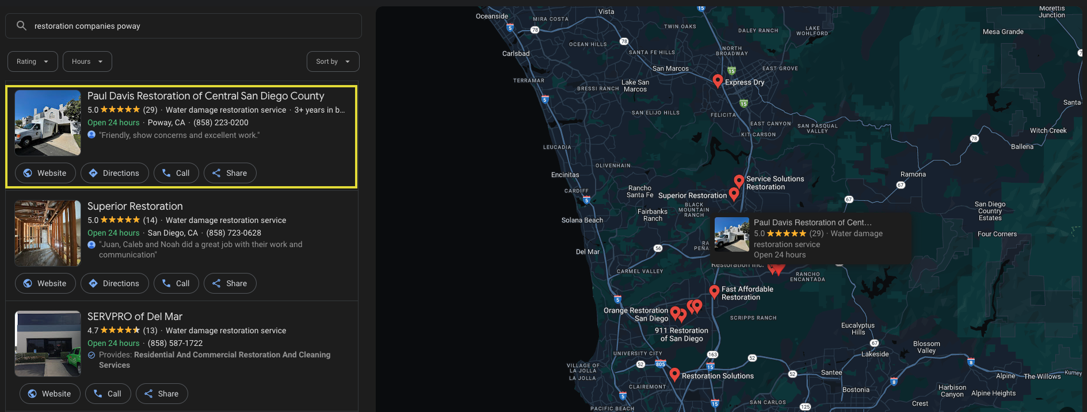Click the Ramona label on the map

(x=913, y=174)
